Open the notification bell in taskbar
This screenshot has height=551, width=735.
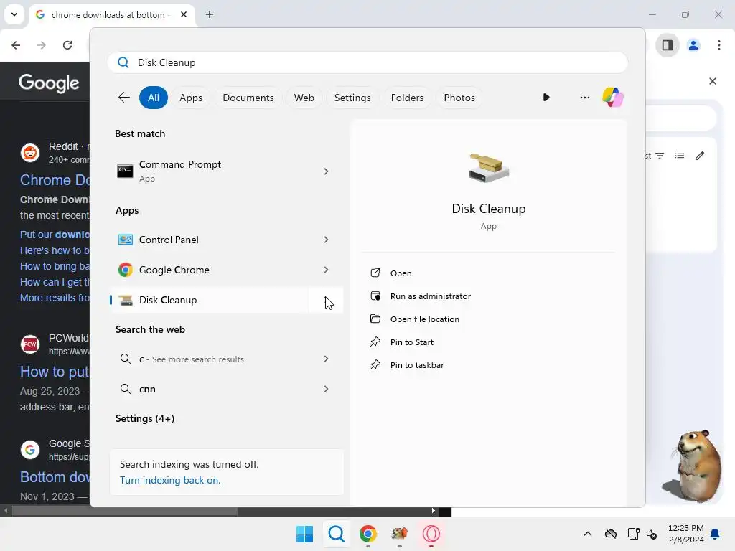point(716,534)
